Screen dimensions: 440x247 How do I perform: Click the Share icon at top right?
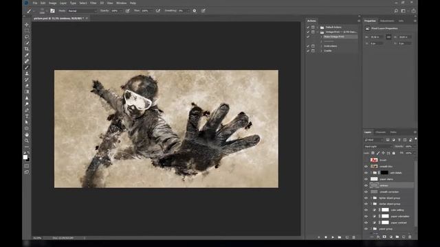point(414,11)
